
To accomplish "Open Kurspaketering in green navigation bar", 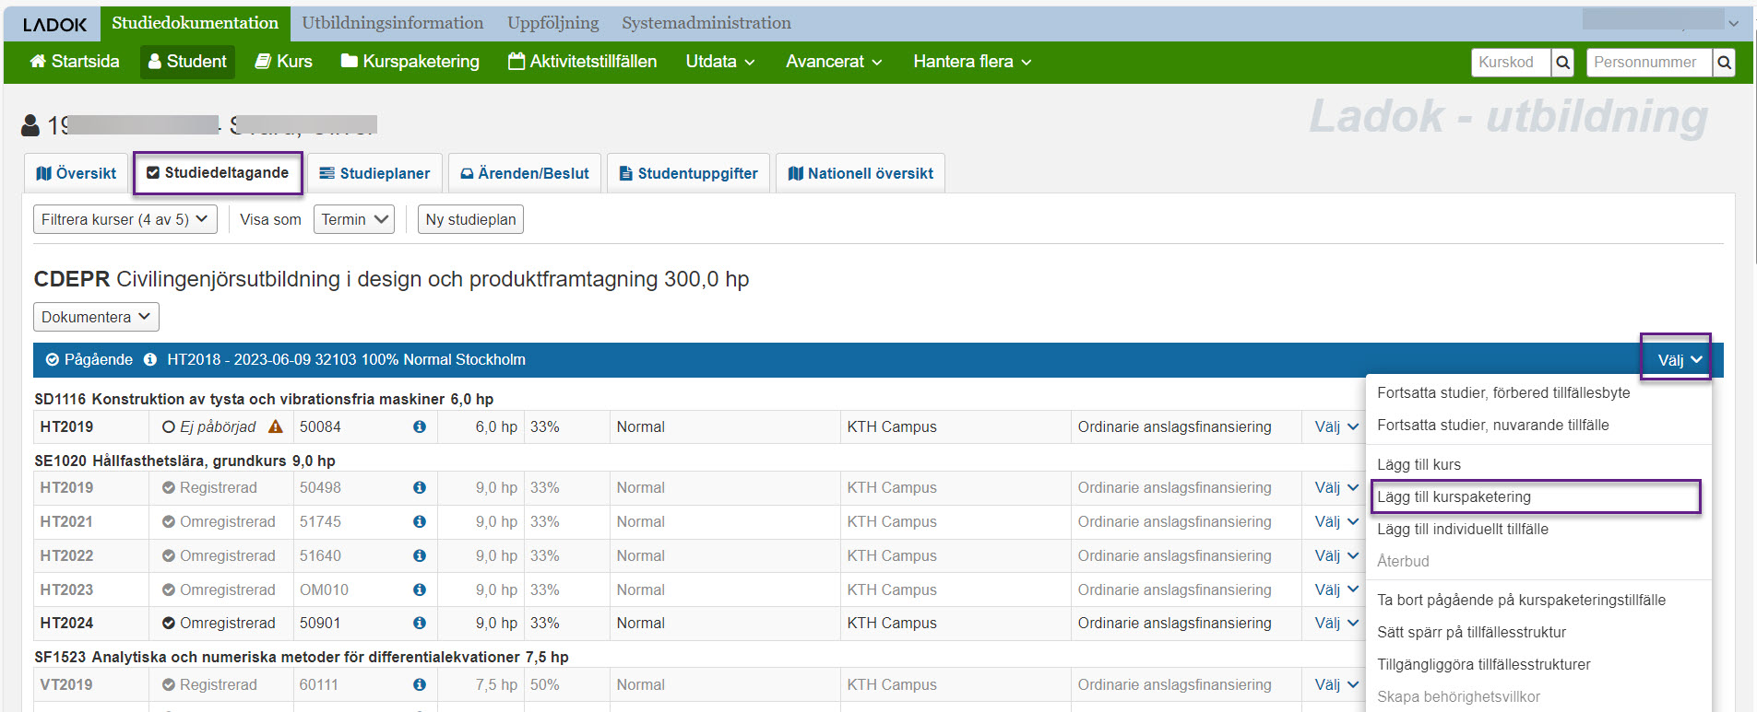I will [410, 62].
